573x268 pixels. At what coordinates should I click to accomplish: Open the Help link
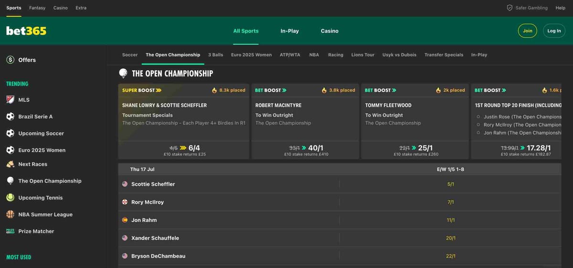(561, 8)
